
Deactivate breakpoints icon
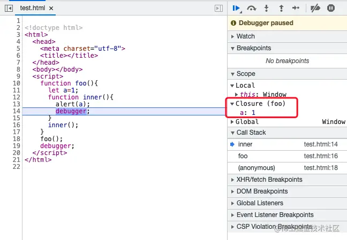[x=315, y=9]
